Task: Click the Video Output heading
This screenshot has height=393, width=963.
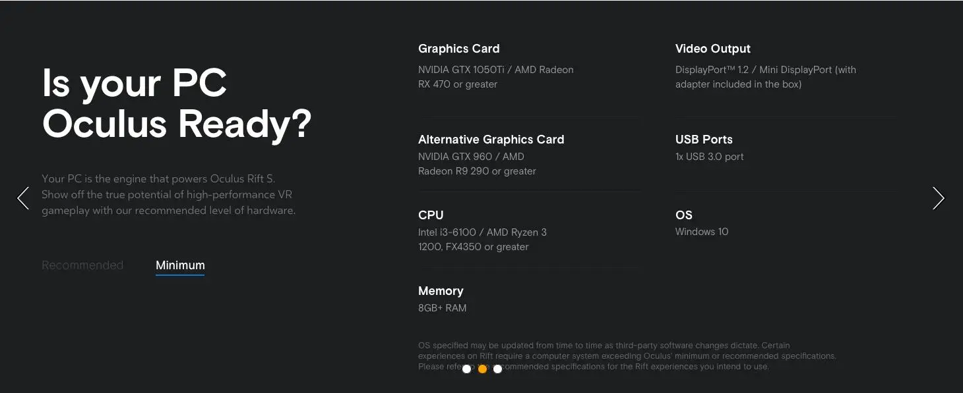Action: (712, 49)
